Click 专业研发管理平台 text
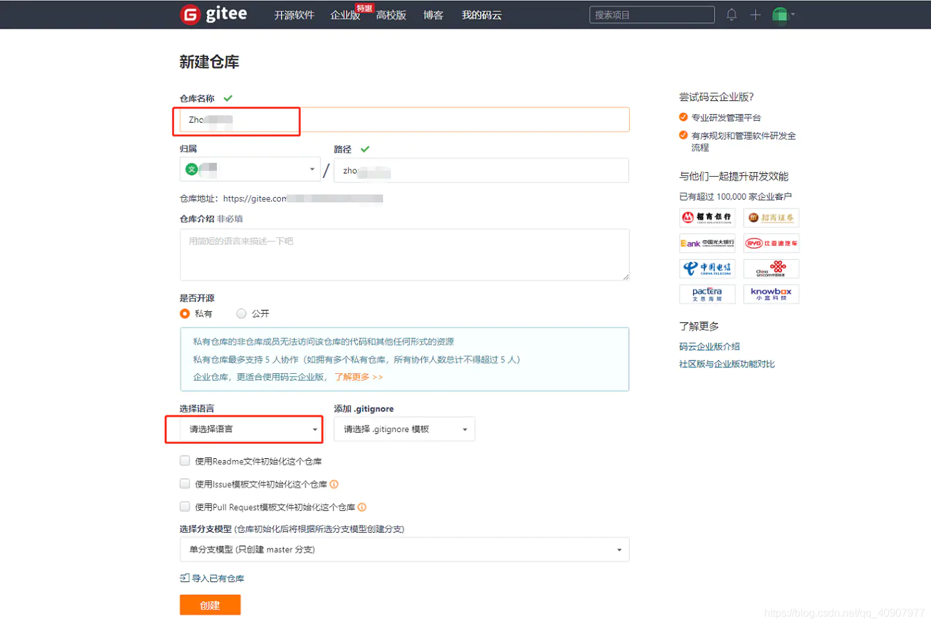This screenshot has width=931, height=625. tap(727, 117)
